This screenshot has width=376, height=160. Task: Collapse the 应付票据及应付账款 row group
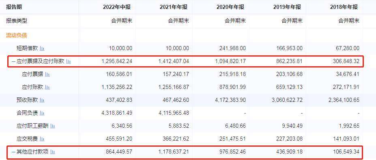[13, 61]
